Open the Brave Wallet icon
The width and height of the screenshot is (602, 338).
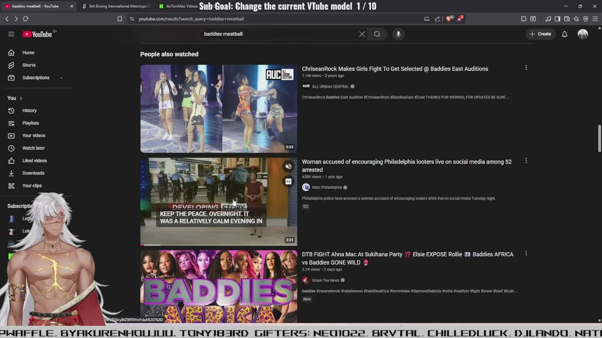tap(567, 19)
